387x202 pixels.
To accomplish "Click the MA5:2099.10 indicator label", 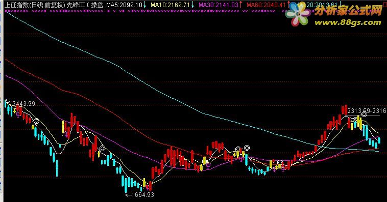I will tap(125, 5).
